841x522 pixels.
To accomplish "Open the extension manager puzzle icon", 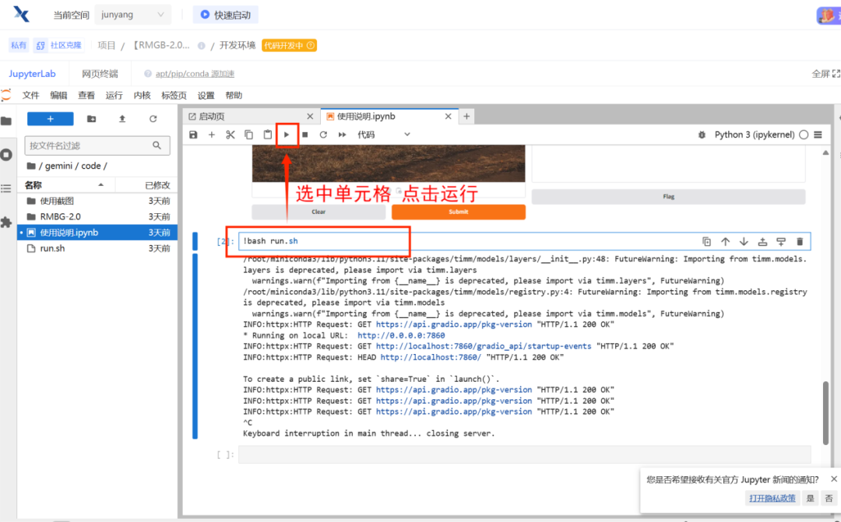I will pos(6,222).
